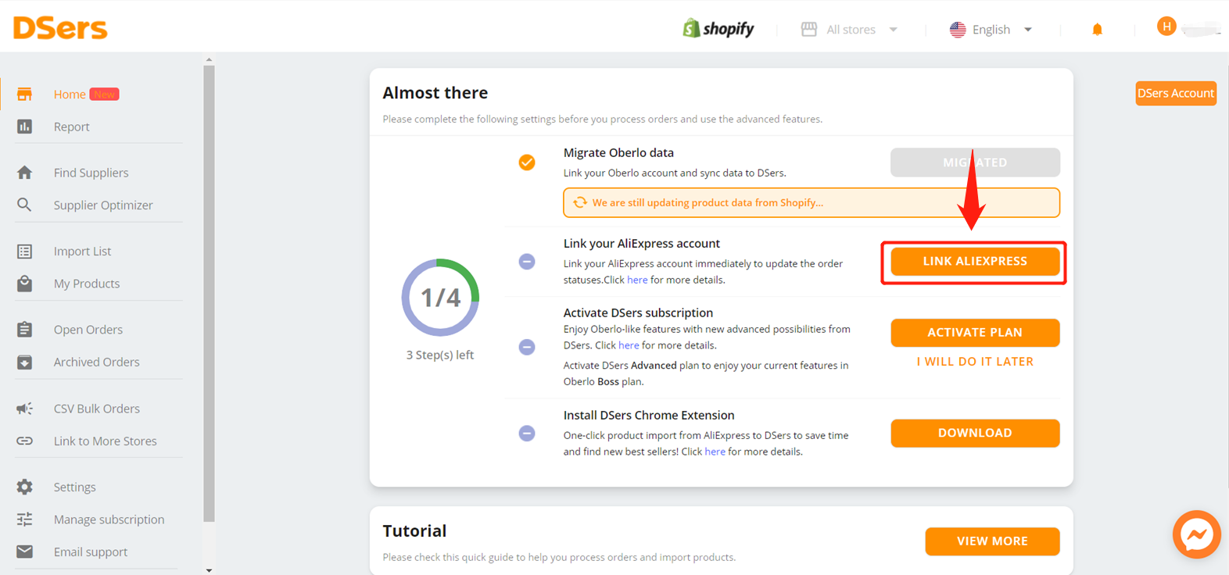Screen dimensions: 1229x575
Task: Click the Find Suppliers house icon
Action: pyautogui.click(x=24, y=173)
